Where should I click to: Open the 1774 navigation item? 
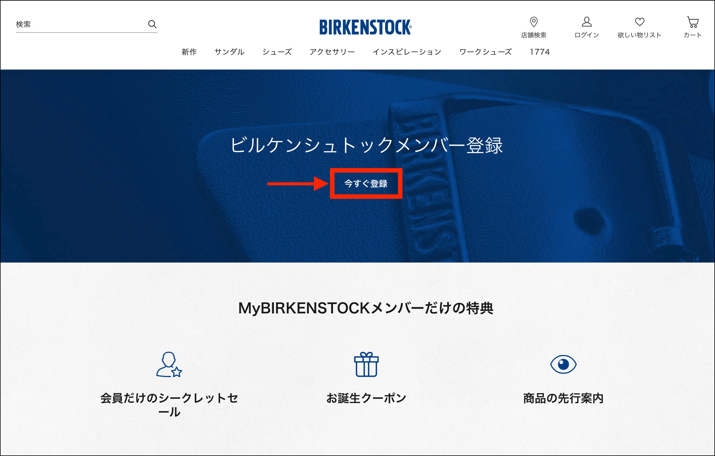tap(540, 52)
